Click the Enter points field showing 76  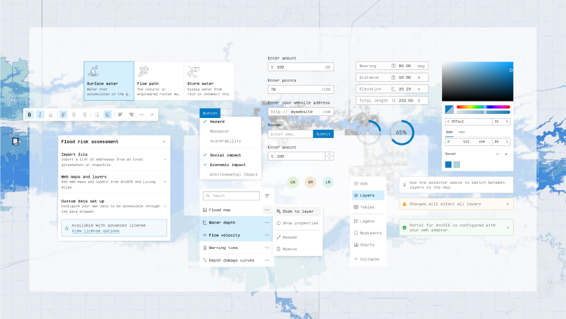pos(301,89)
